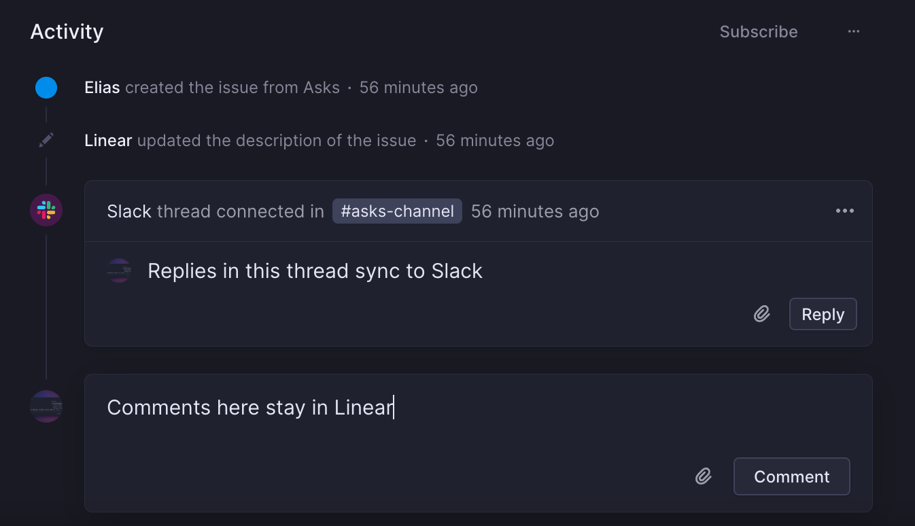Click Elias's blue avatar in the timeline
This screenshot has width=915, height=526.
pos(46,87)
